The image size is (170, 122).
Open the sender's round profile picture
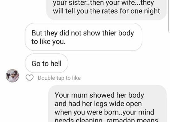click(12, 76)
